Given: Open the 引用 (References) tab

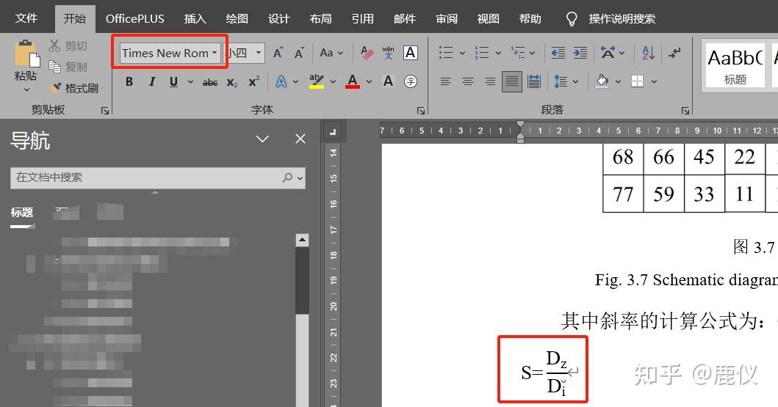Looking at the screenshot, I should click(x=362, y=18).
